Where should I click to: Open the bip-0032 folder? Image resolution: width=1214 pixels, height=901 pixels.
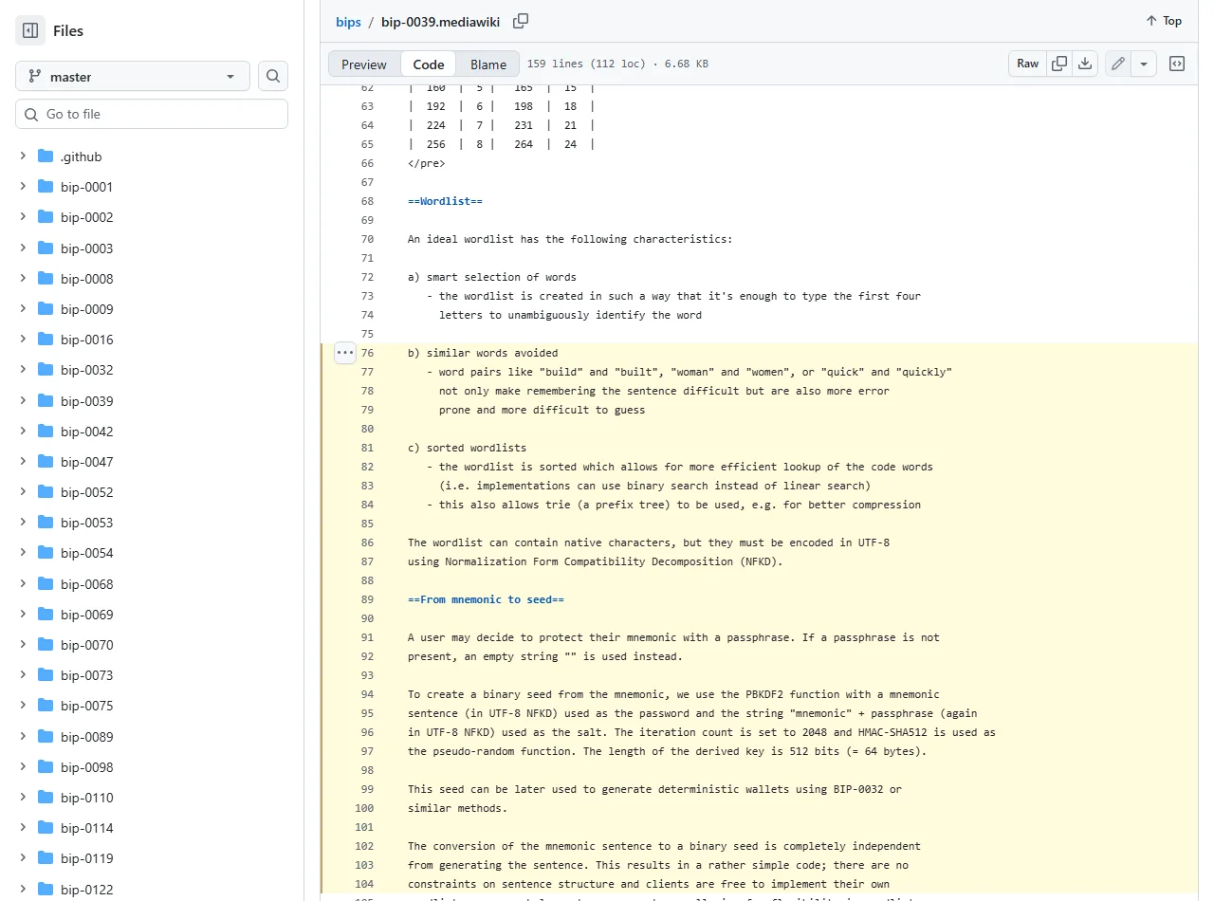(x=86, y=370)
